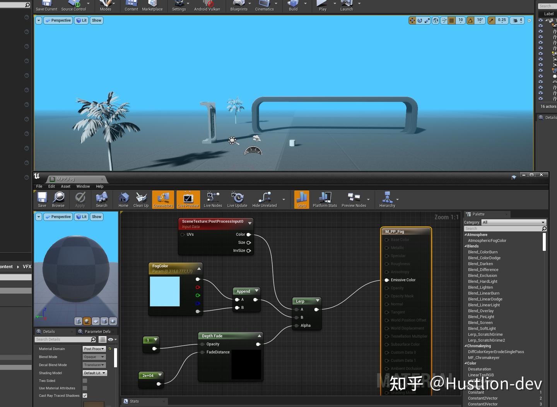
Task: Open the material Hierarchy icon
Action: [387, 199]
